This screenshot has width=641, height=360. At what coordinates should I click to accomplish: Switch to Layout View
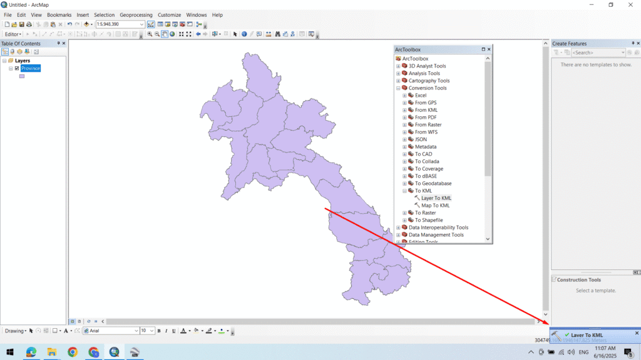[x=79, y=321]
